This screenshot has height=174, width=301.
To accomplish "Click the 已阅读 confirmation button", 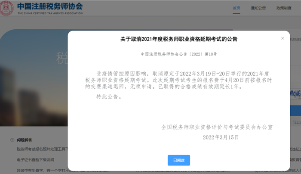I will [178, 160].
